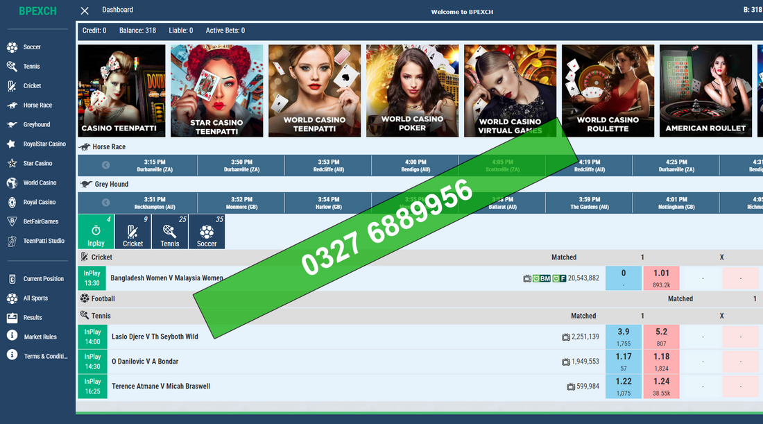763x424 pixels.
Task: Open the Tennis racket icon in sidebar
Action: [12, 67]
